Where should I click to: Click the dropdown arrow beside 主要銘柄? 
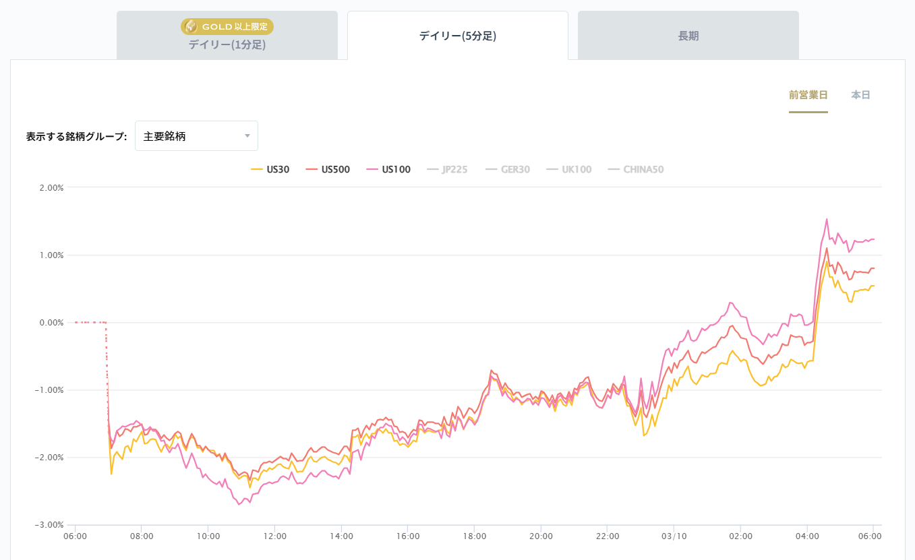click(247, 136)
